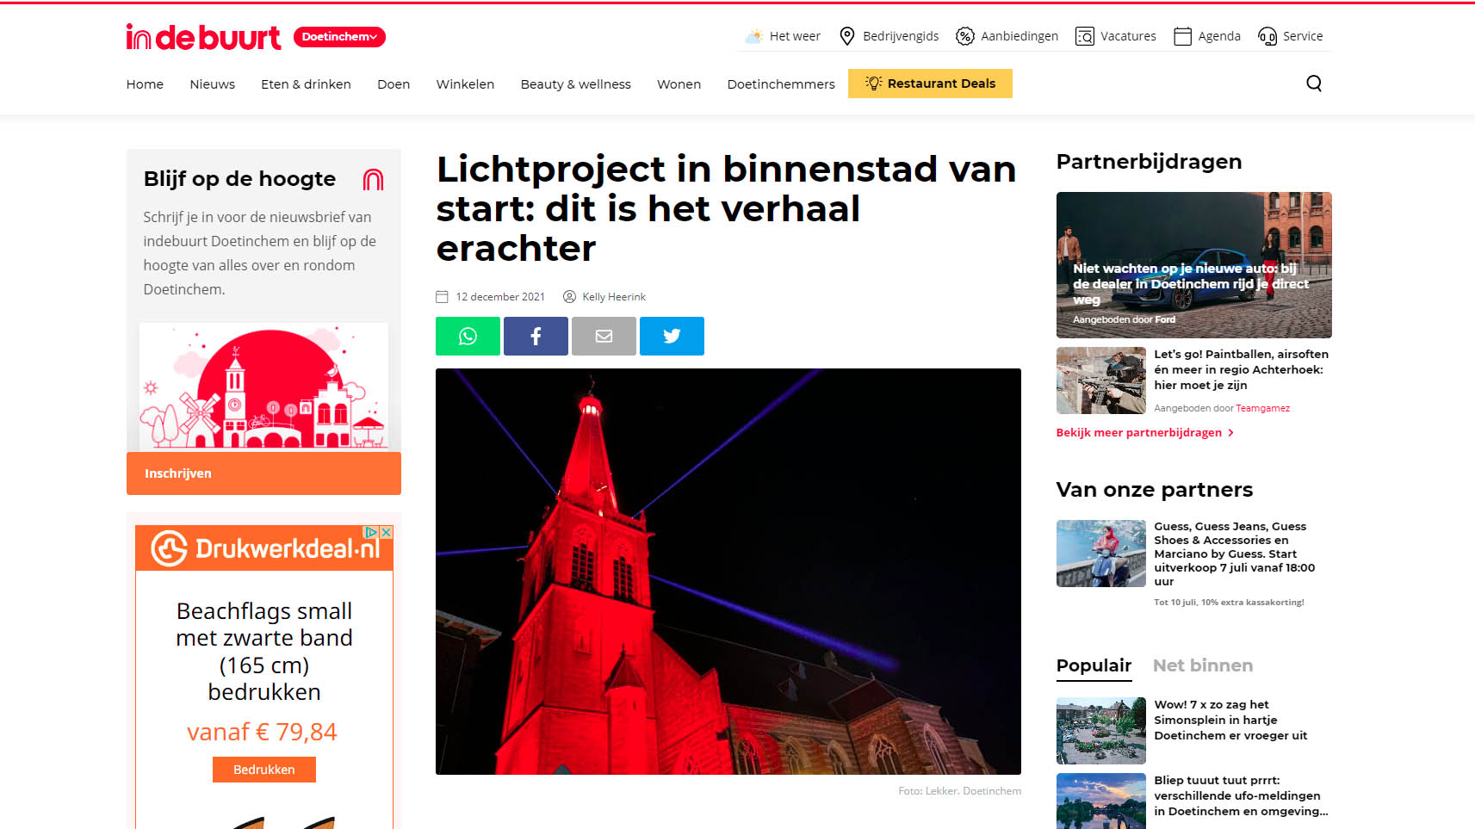Open Bekijk meer partnerbijdragen link

[x=1145, y=433]
